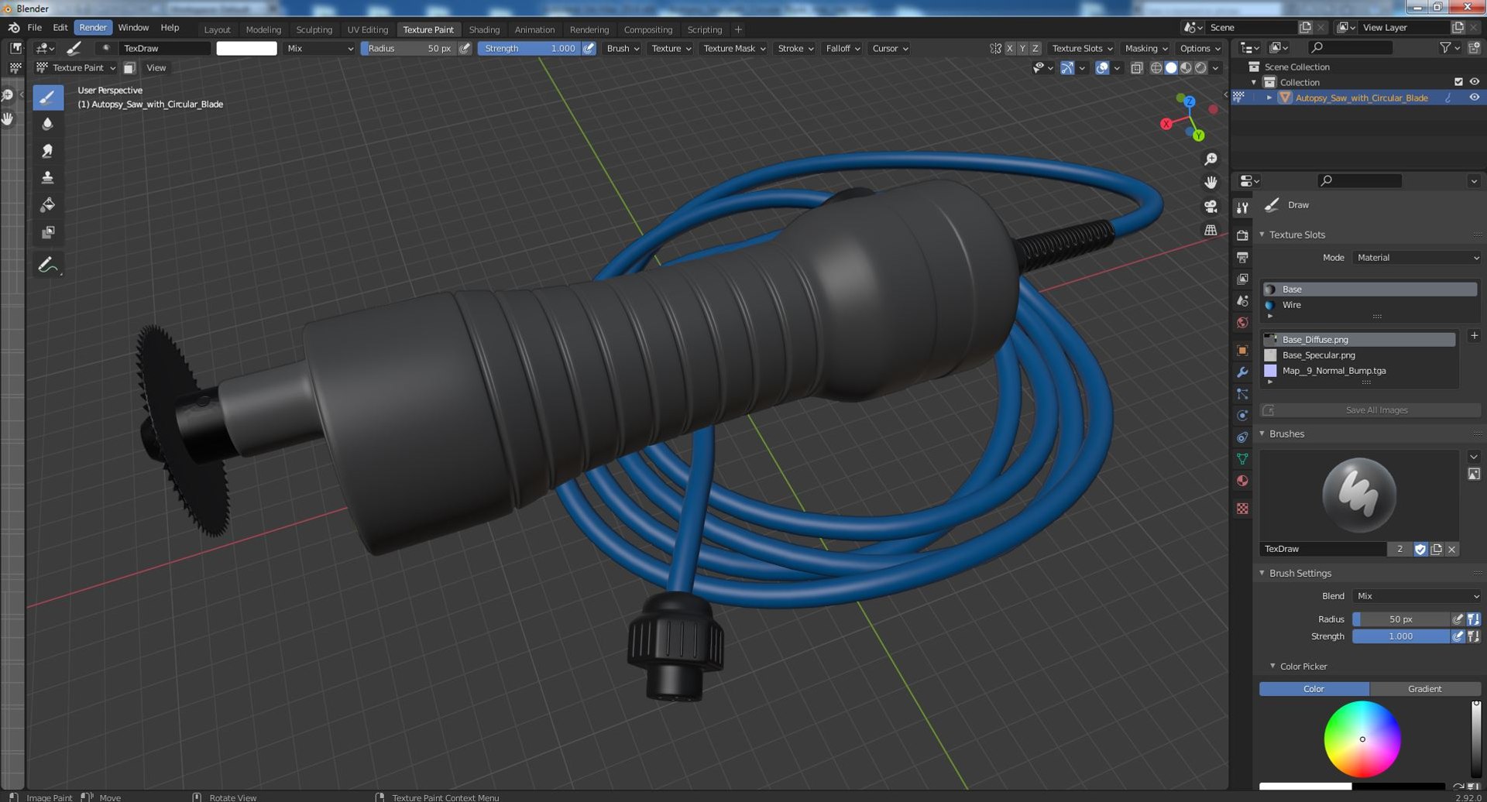The height and width of the screenshot is (802, 1487).
Task: Toggle X-ray mode
Action: (1136, 68)
